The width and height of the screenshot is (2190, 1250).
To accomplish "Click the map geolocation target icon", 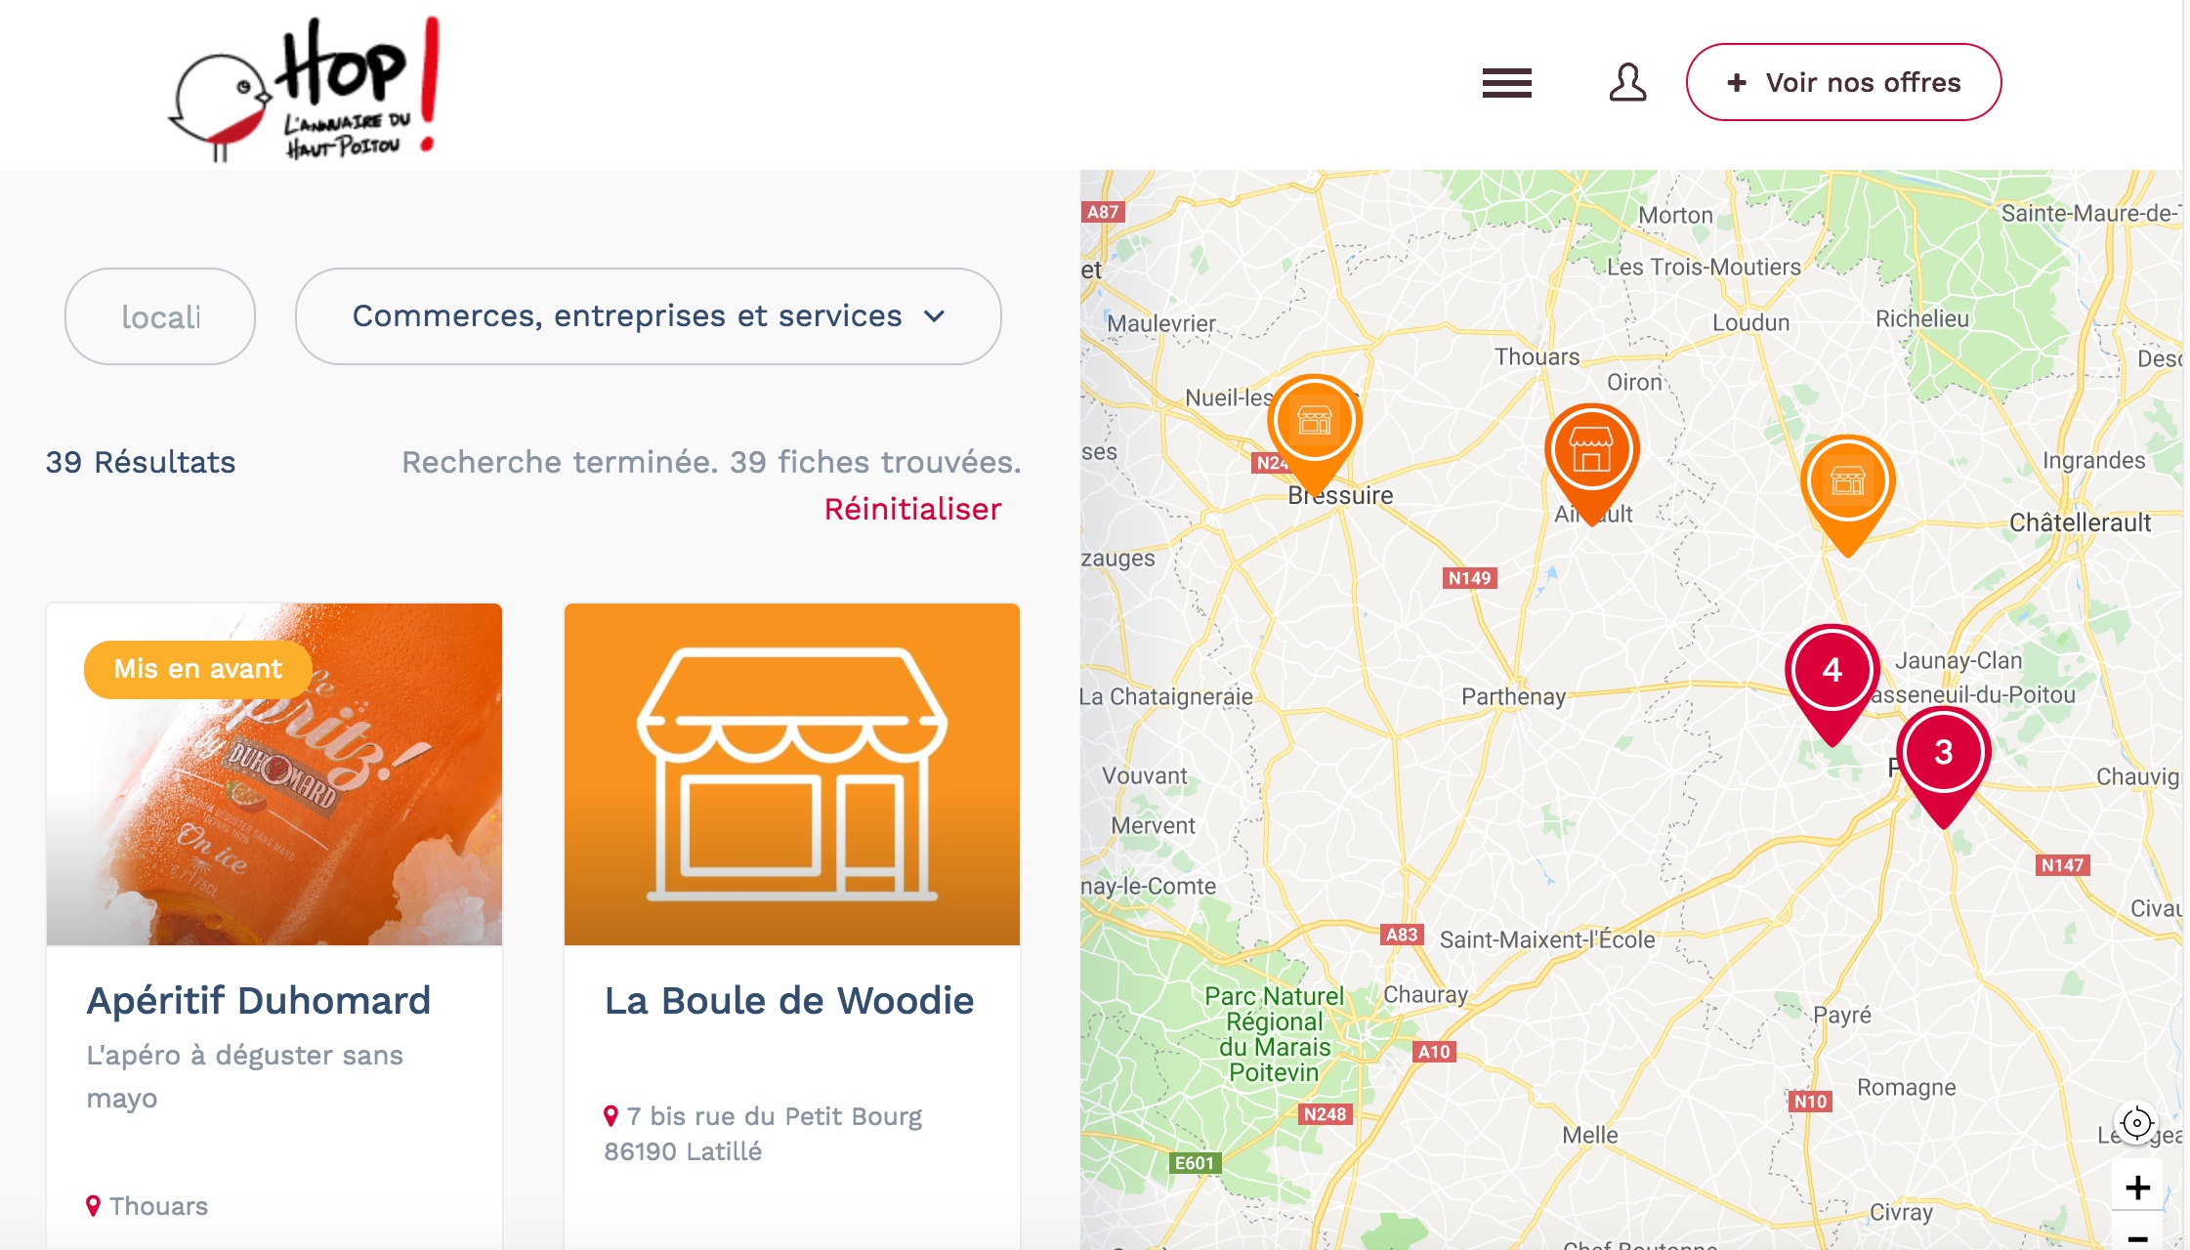I will 2137,1123.
